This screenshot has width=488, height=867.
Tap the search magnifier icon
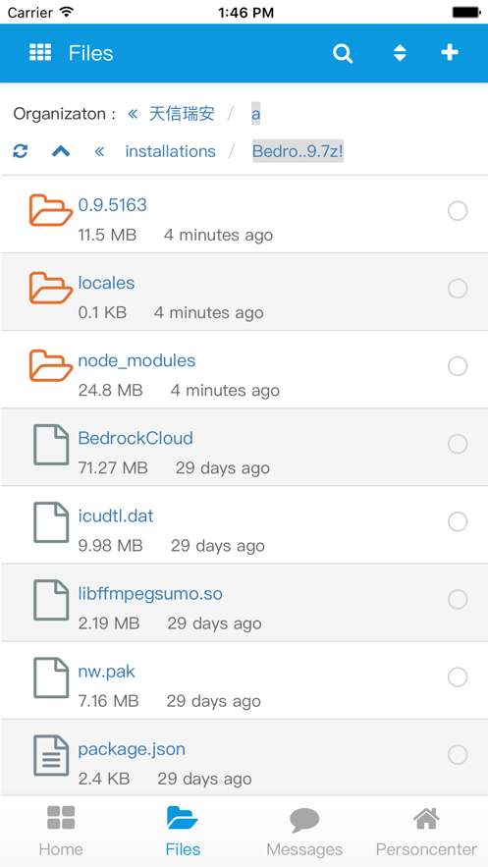point(343,54)
